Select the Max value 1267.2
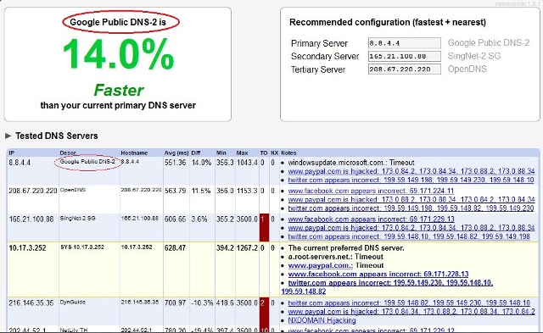The image size is (543, 333). click(247, 247)
